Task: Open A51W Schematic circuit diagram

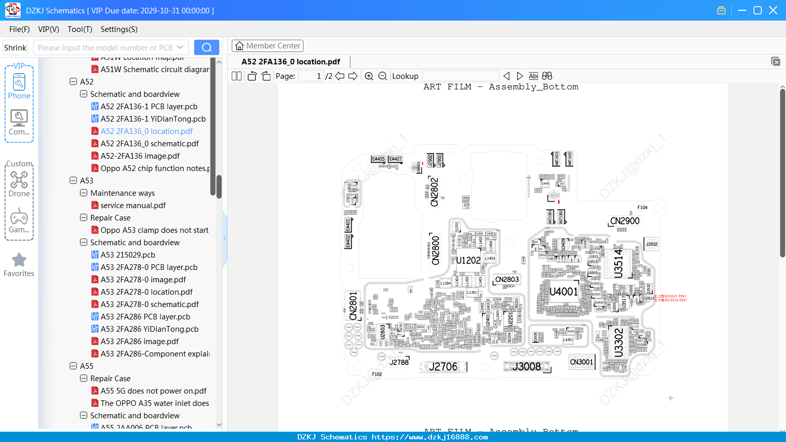Action: point(155,70)
